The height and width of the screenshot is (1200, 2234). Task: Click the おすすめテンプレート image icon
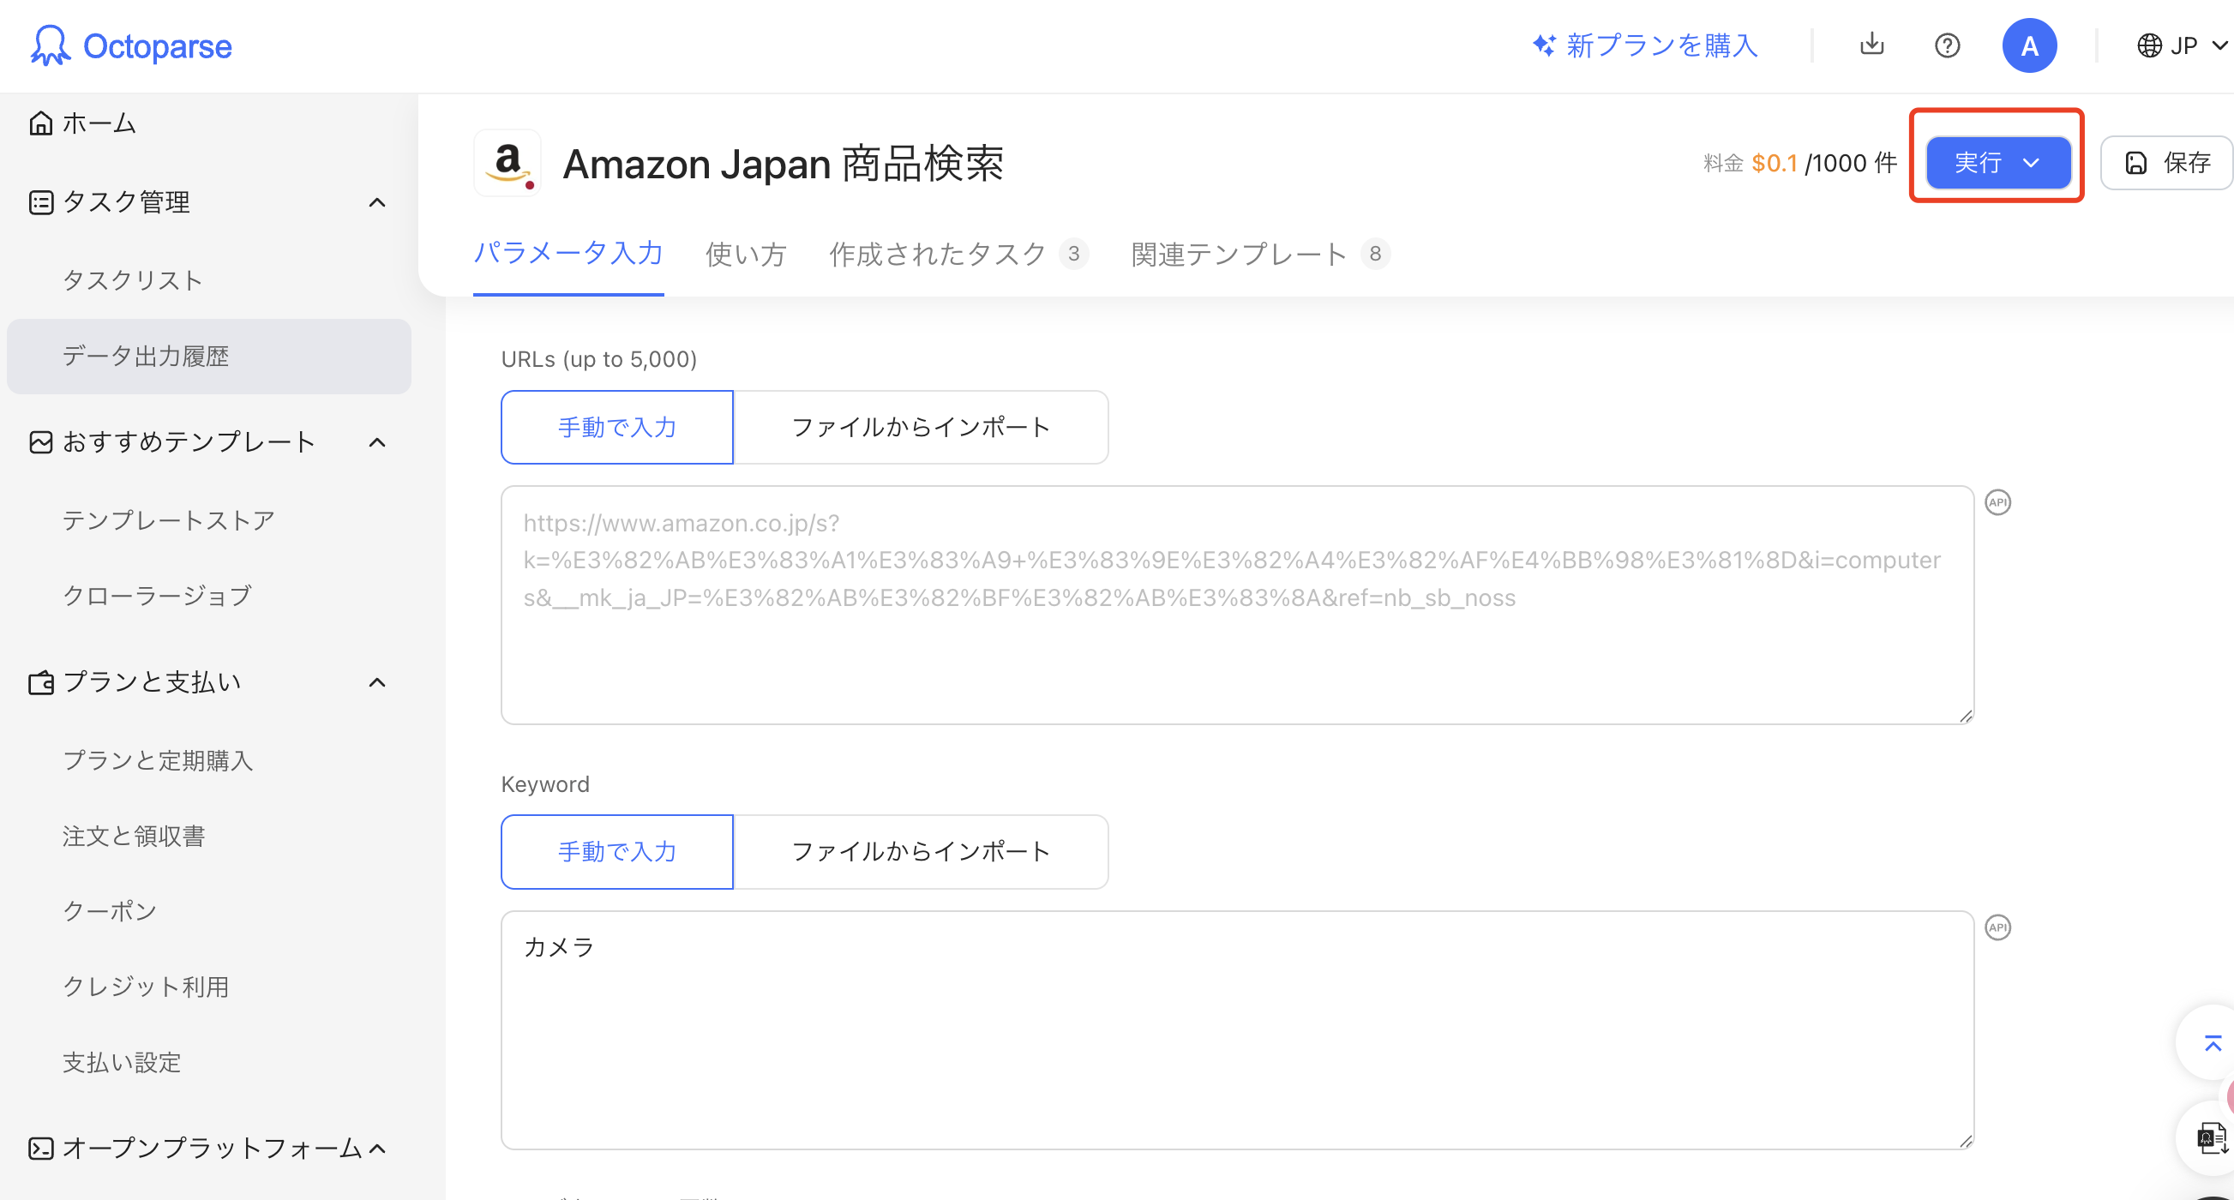click(41, 442)
